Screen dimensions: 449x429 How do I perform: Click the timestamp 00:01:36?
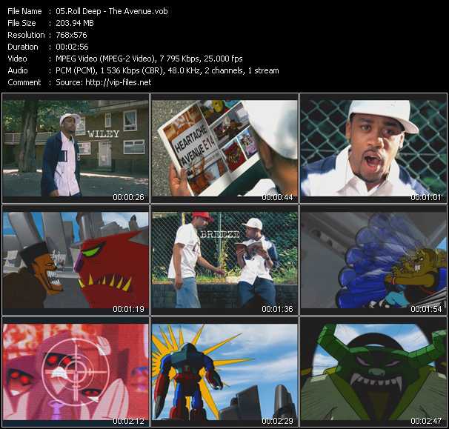pos(277,309)
